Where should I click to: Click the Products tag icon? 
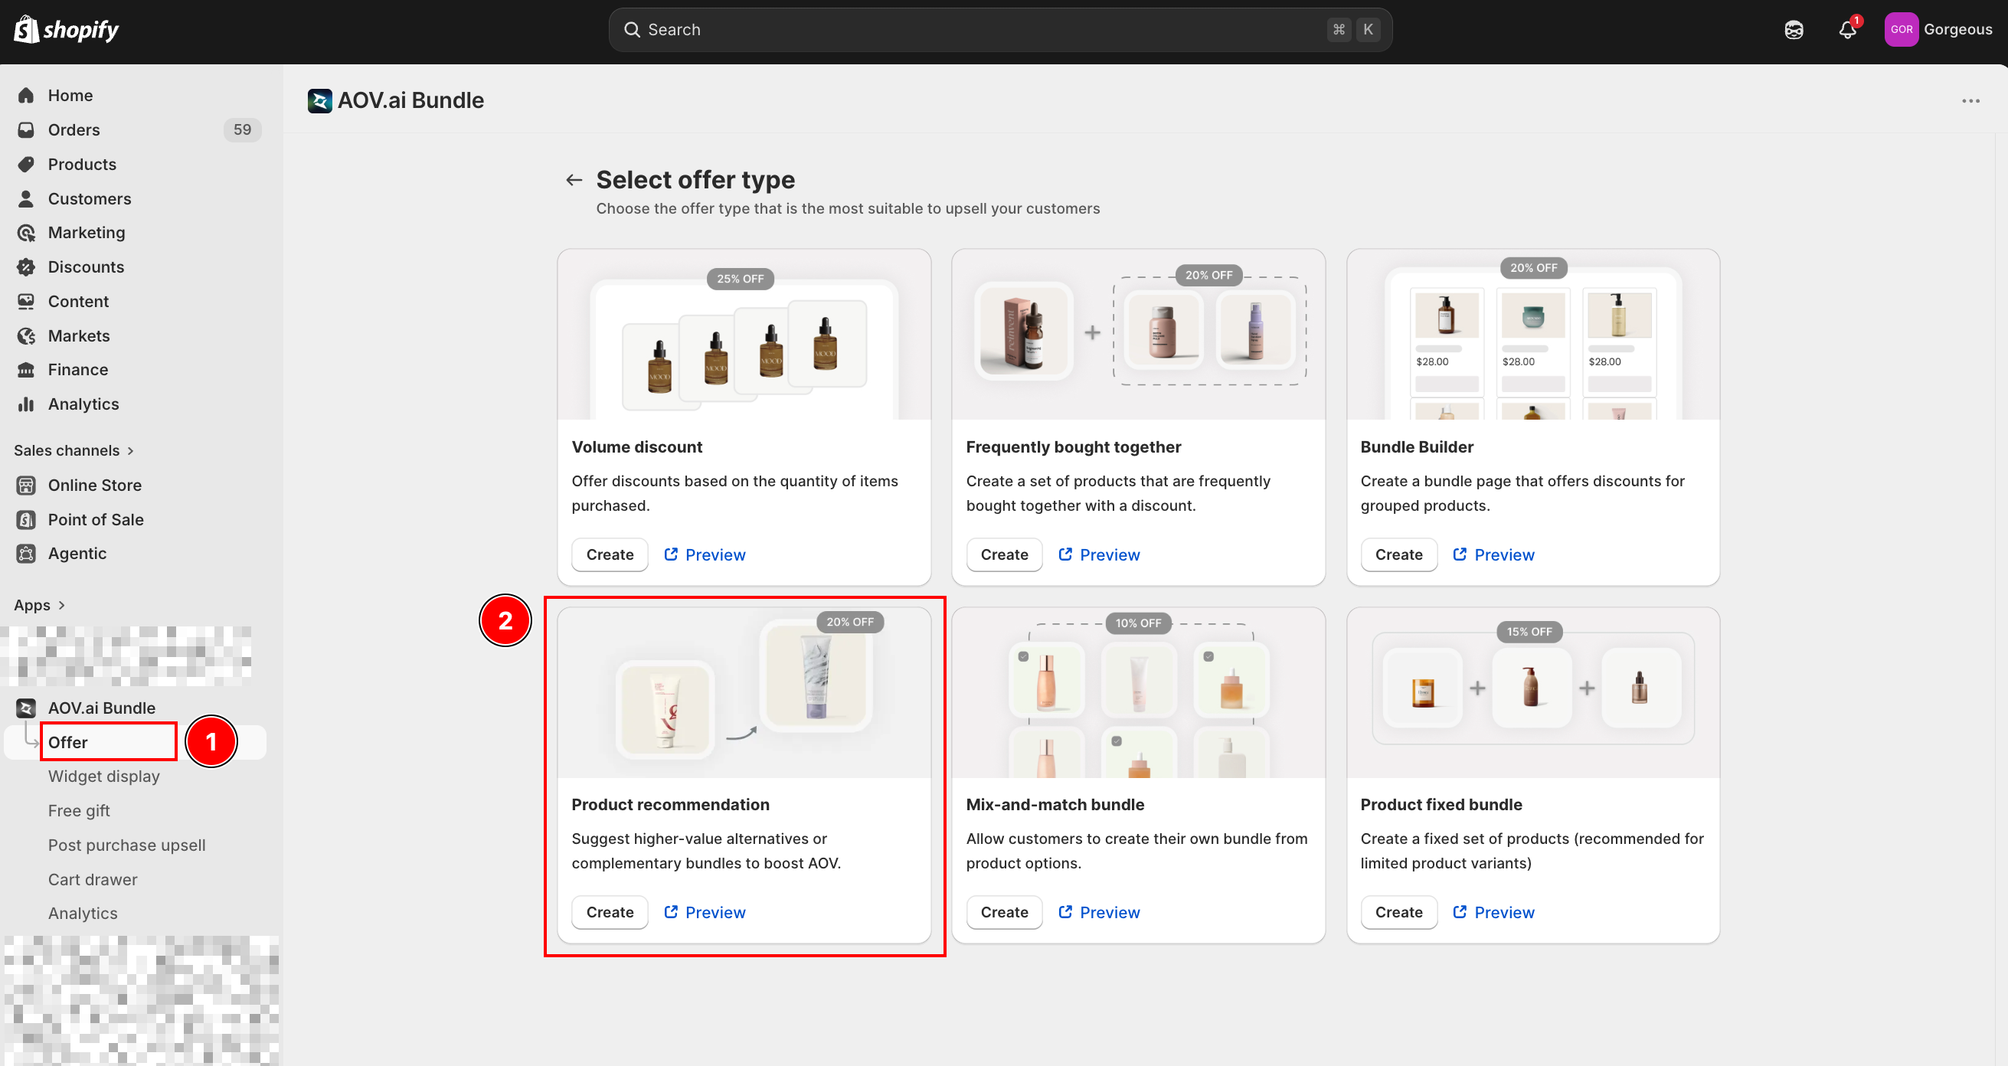[x=26, y=164]
